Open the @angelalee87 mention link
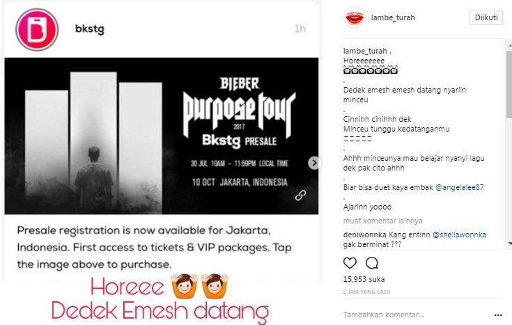The height and width of the screenshot is (325, 512). 460,187
